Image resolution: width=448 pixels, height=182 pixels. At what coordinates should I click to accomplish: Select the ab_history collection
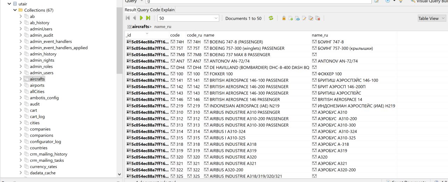(40, 23)
